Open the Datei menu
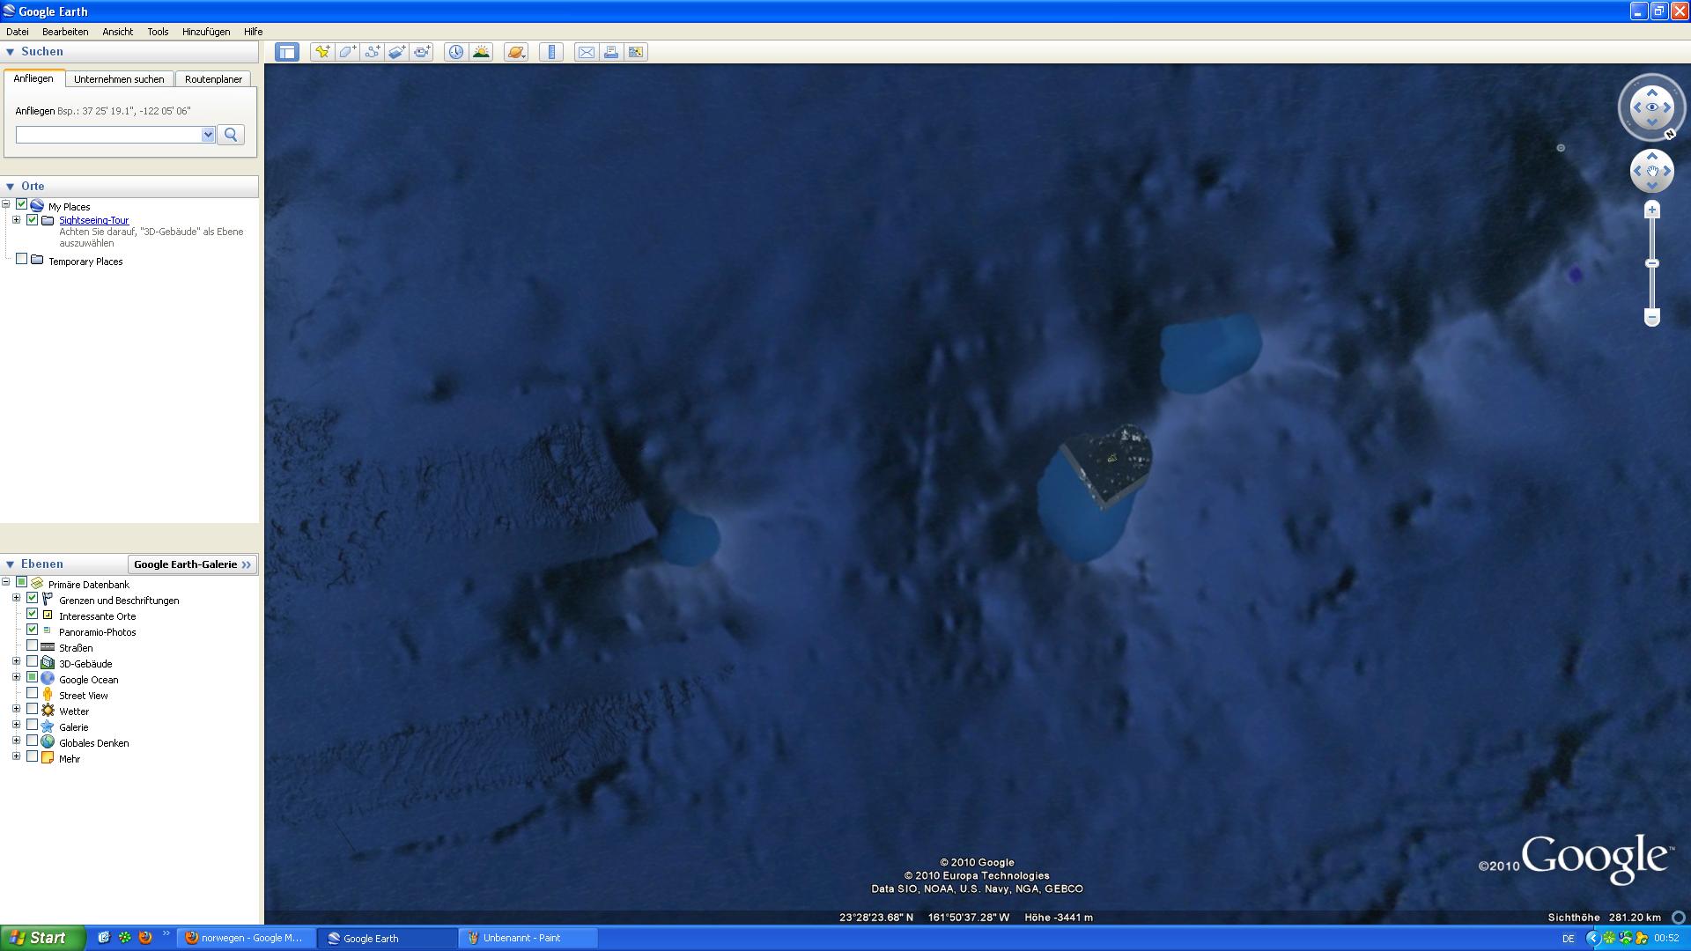Screen dimensions: 1691x951 coord(18,32)
